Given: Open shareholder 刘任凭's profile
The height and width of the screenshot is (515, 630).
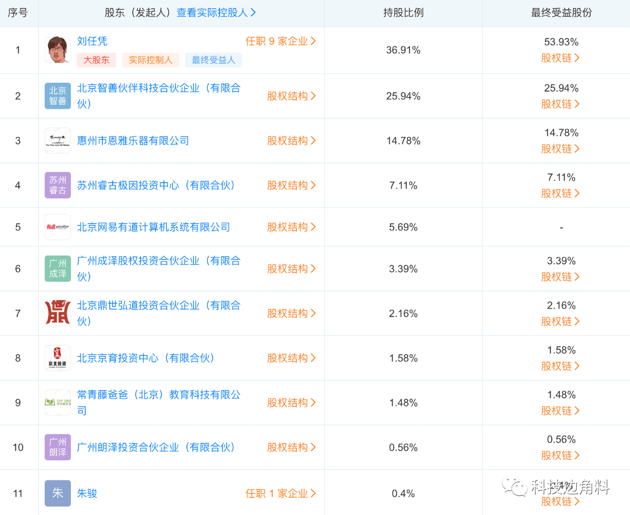Looking at the screenshot, I should point(92,41).
